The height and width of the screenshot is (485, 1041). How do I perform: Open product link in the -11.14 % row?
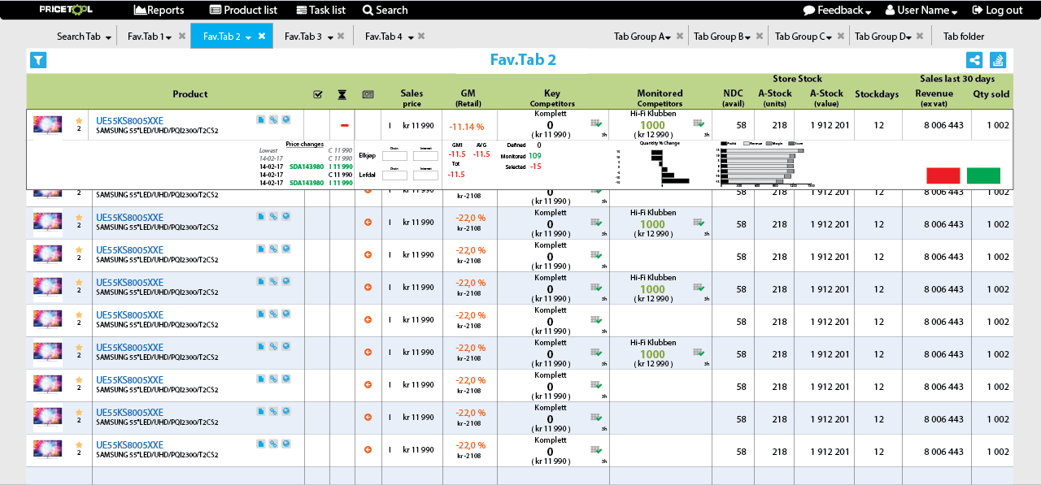129,120
